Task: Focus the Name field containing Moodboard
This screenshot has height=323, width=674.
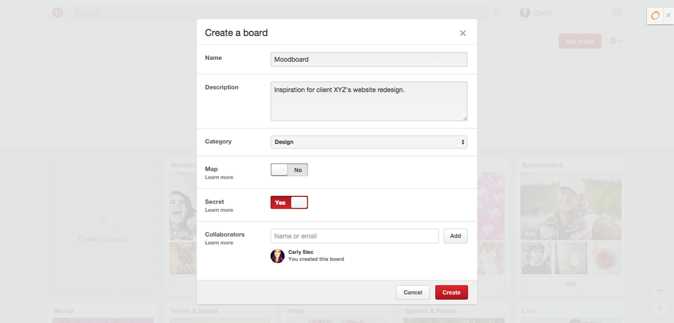Action: point(369,59)
